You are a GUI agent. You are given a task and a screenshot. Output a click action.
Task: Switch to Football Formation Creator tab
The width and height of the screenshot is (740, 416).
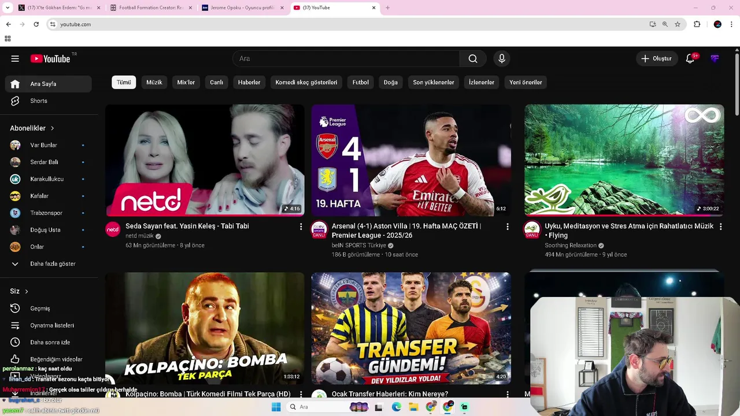pyautogui.click(x=151, y=8)
